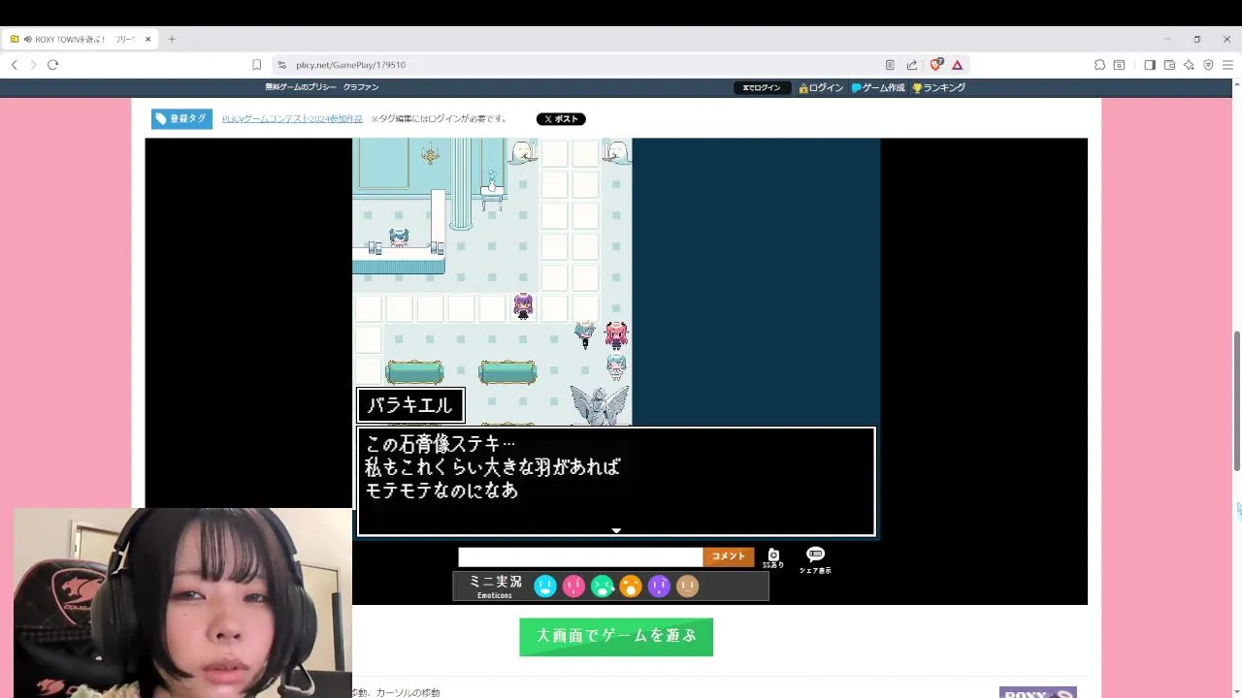Click the tab search toolbar icon
The image size is (1242, 698).
point(1119,65)
